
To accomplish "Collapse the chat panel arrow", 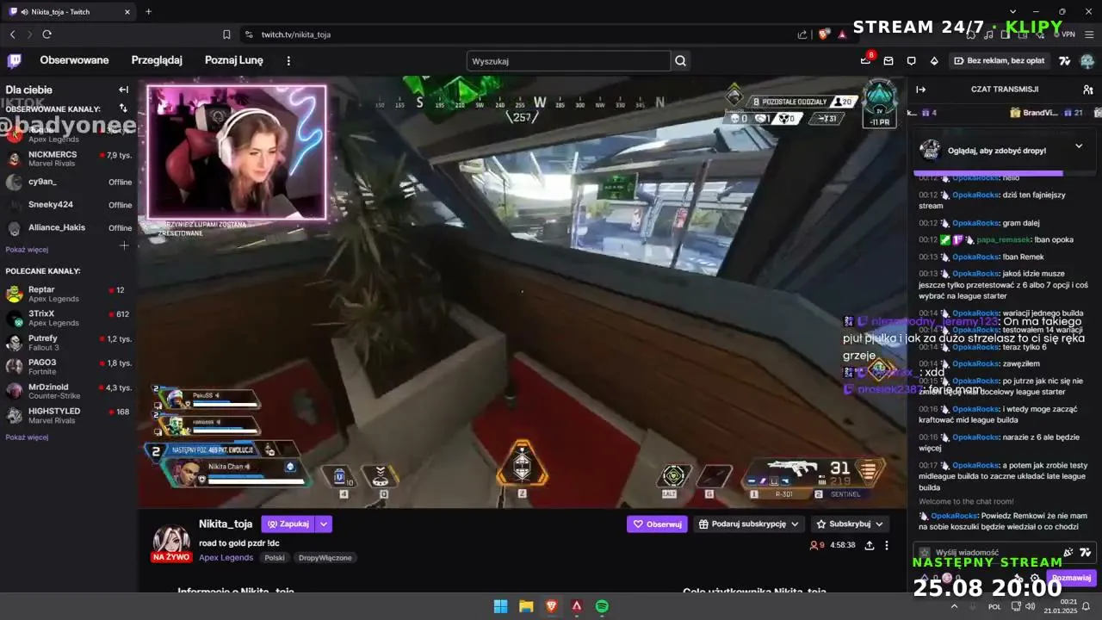I will click(x=920, y=89).
